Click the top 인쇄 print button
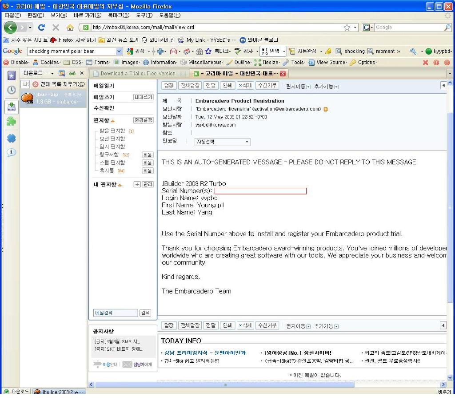 (x=227, y=85)
